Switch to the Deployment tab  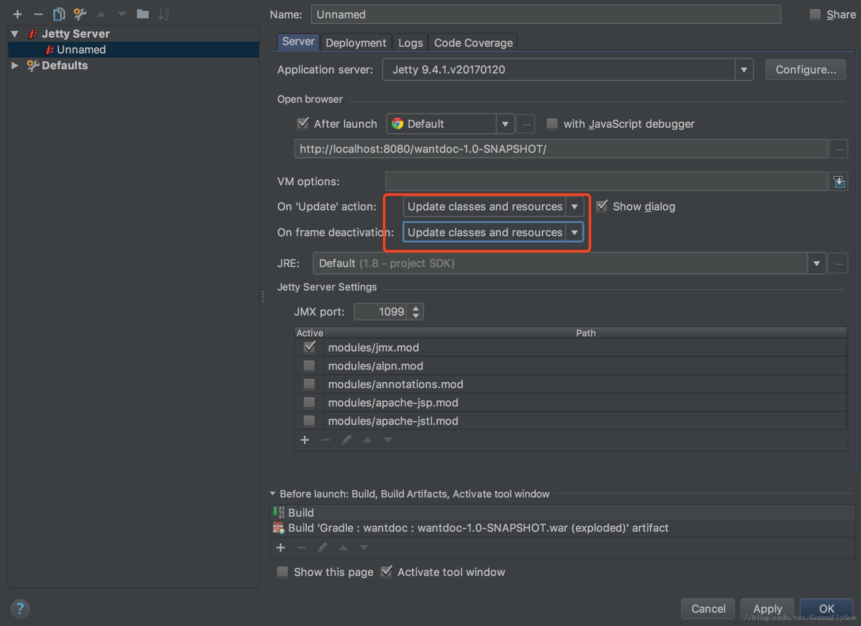click(355, 43)
